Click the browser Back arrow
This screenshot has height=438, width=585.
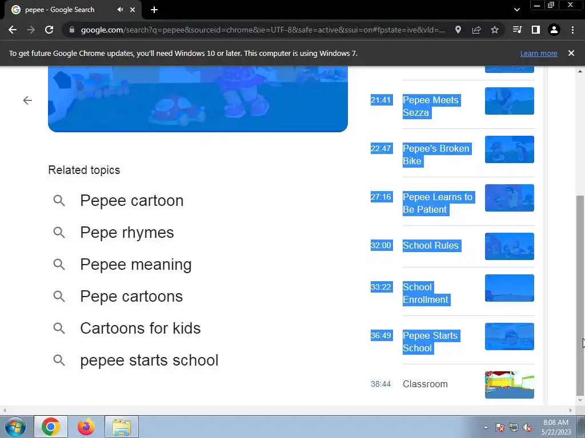tap(13, 30)
